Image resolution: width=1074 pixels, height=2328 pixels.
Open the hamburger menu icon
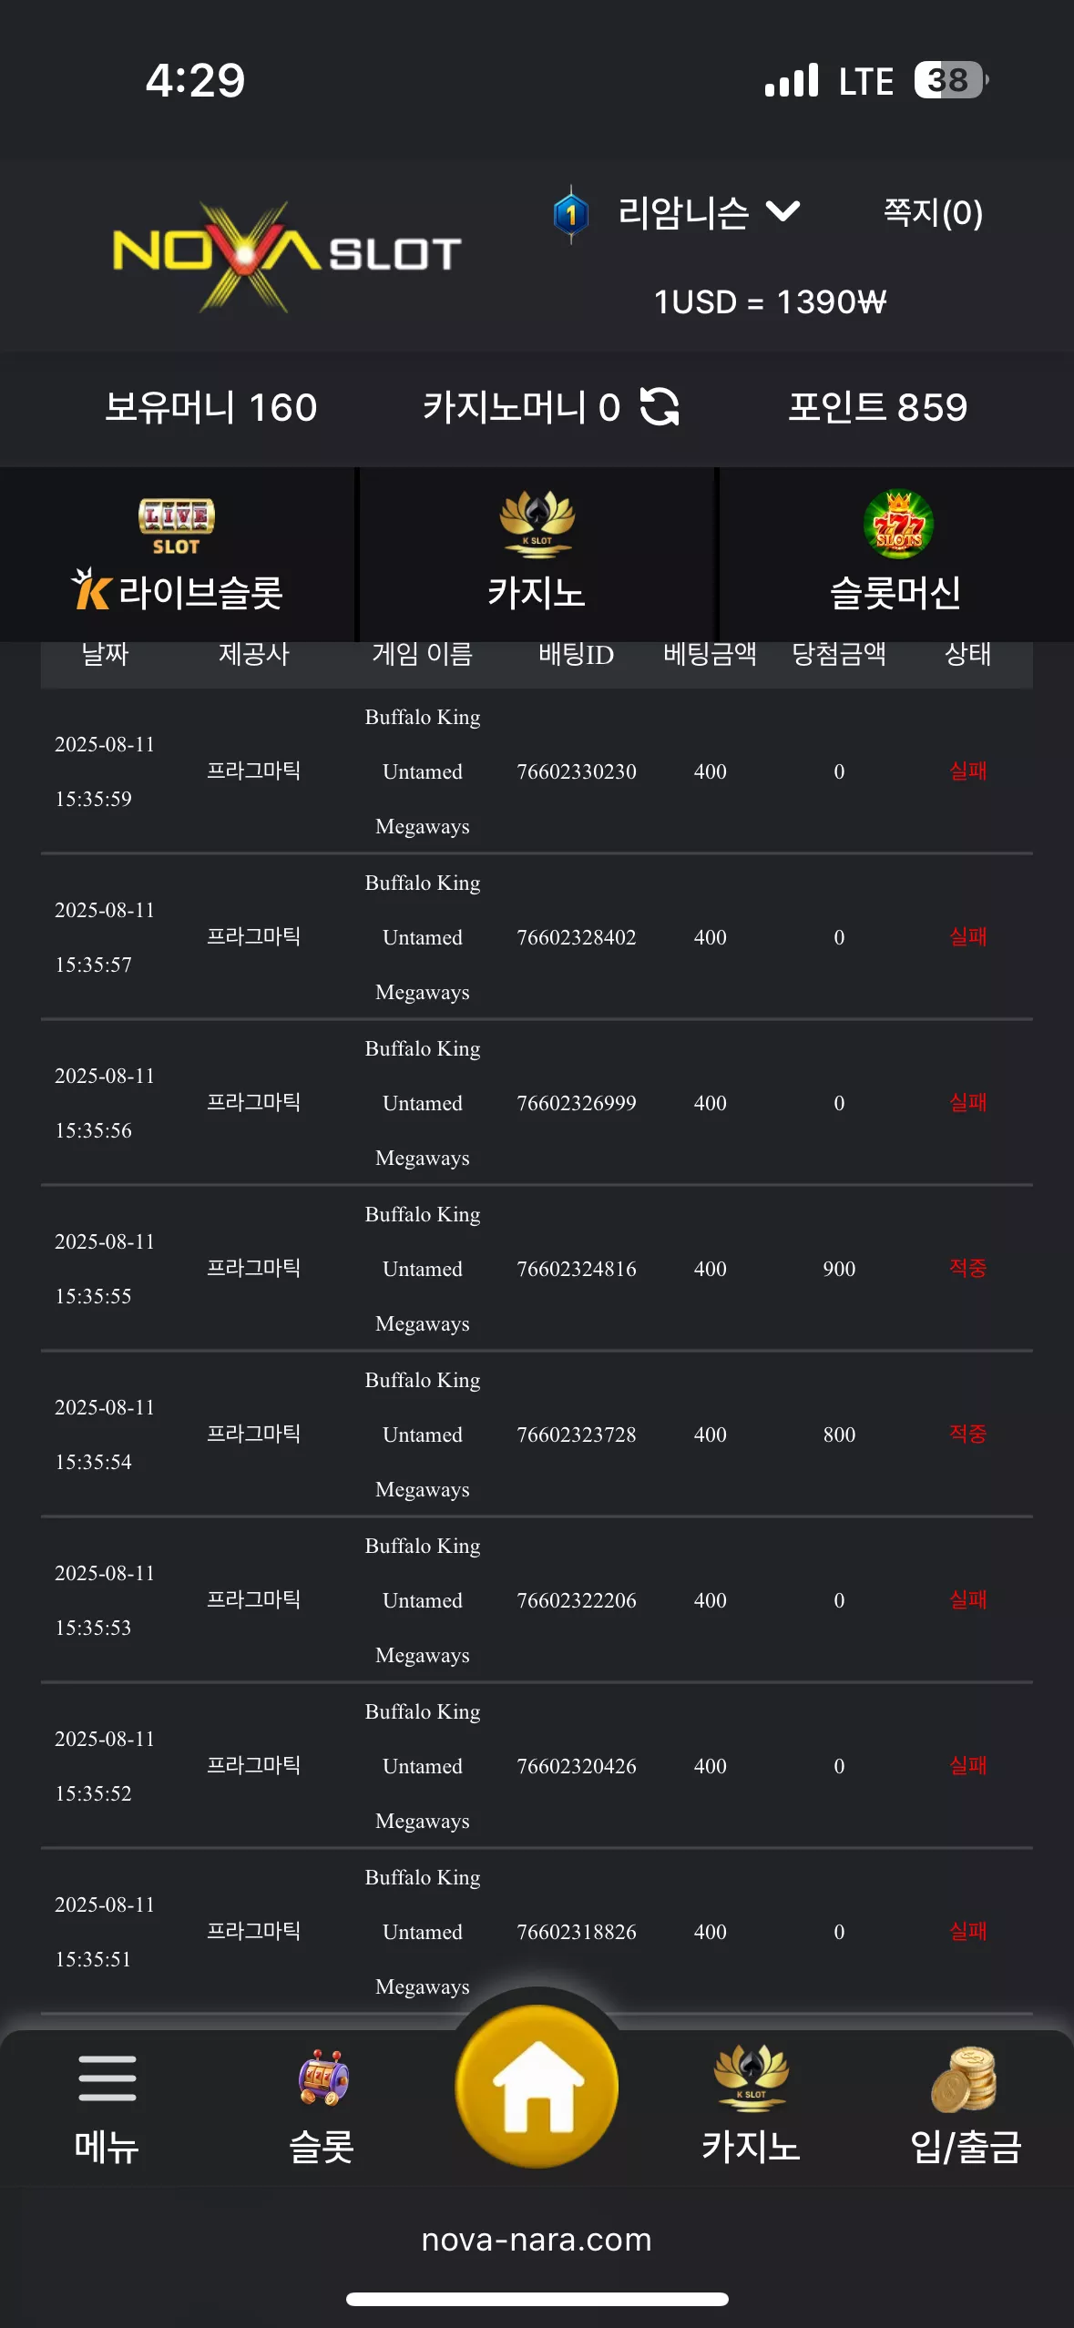(x=107, y=2078)
